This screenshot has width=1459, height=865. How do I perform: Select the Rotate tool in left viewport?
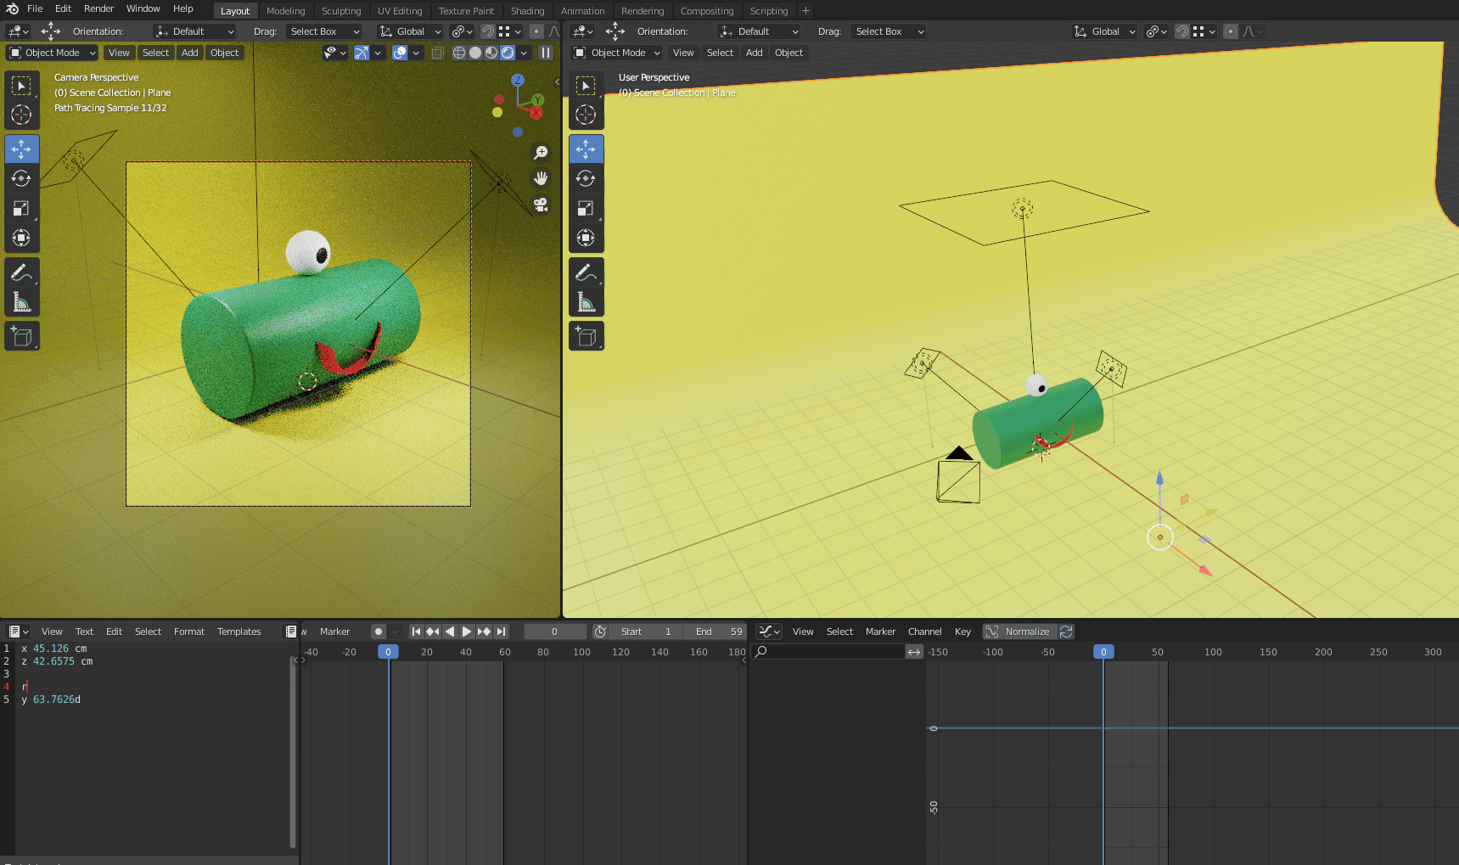coord(21,179)
